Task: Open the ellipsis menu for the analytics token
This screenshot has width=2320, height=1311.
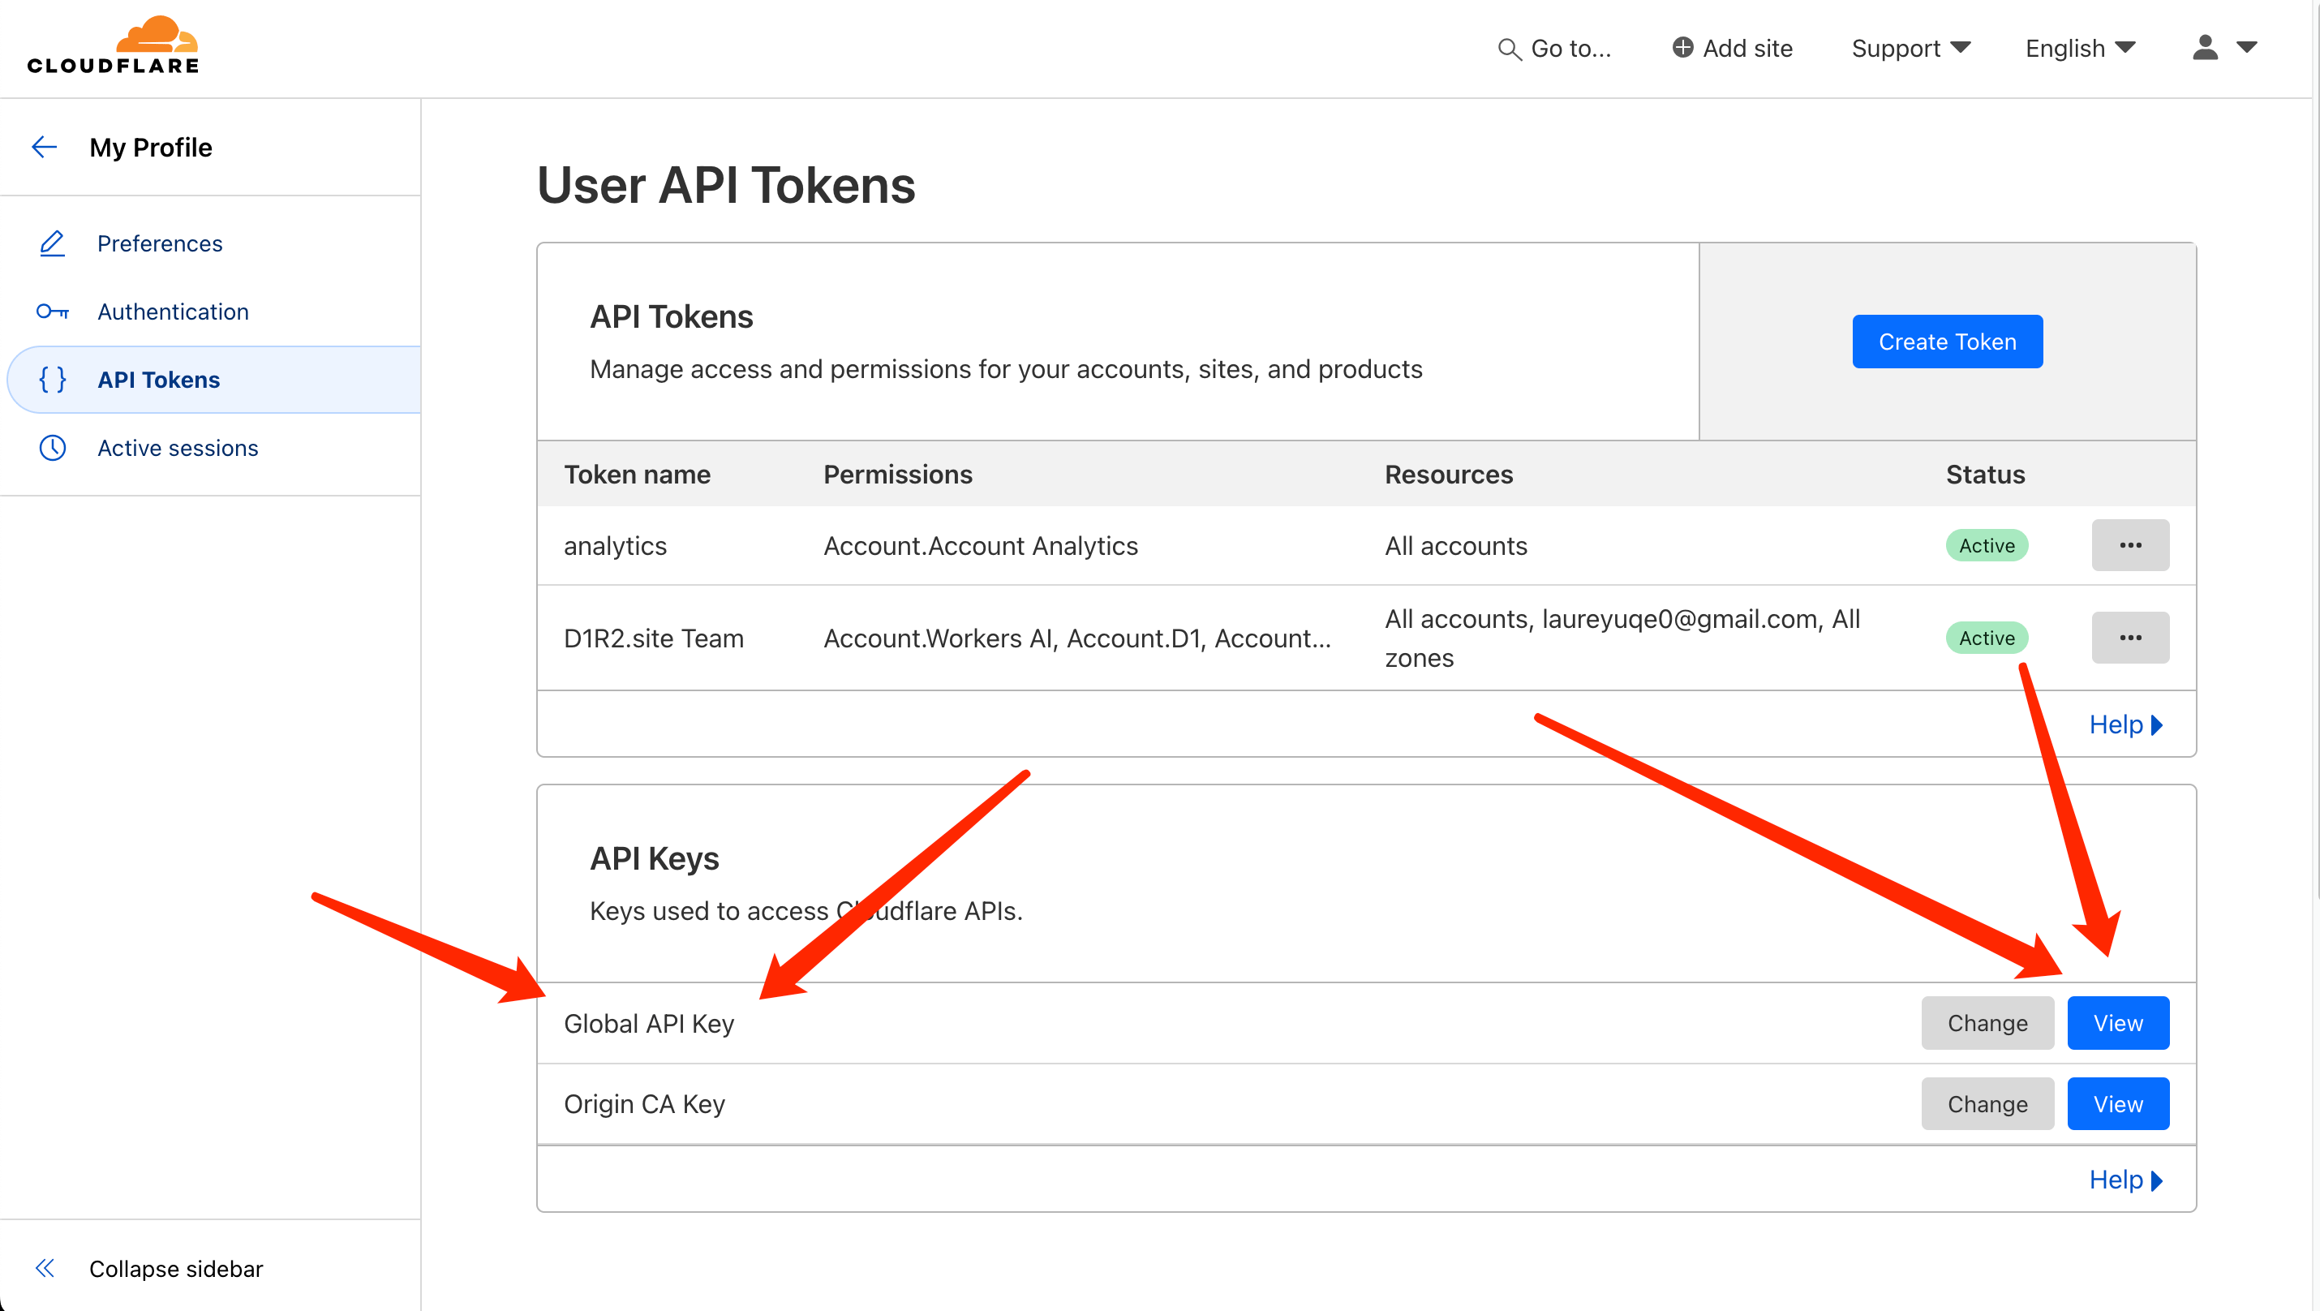Action: click(x=2130, y=544)
